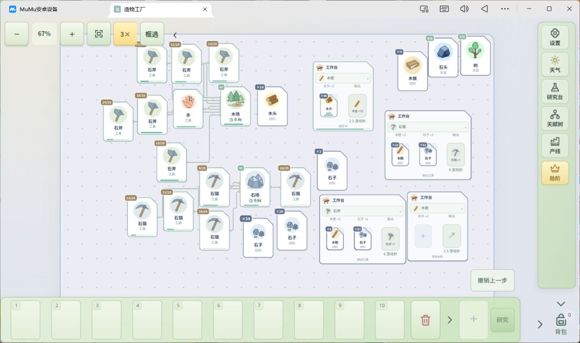Open 木棍 recipe dropdown in the empty-slot workbench
Image resolution: width=580 pixels, height=343 pixels.
pos(438,208)
